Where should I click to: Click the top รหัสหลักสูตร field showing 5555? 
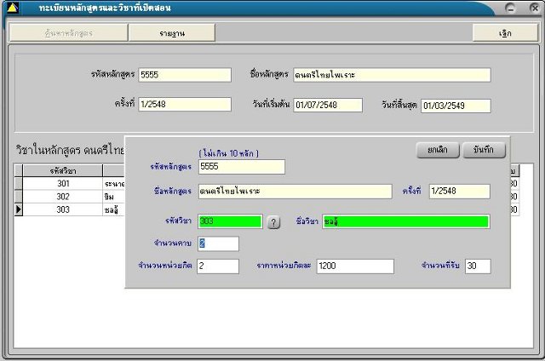[185, 75]
